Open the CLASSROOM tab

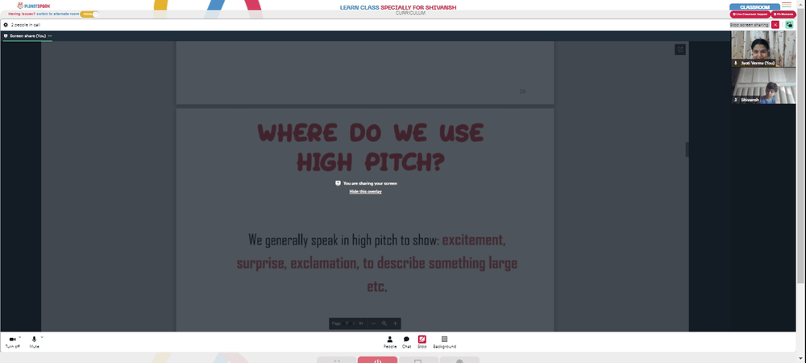pyautogui.click(x=754, y=7)
